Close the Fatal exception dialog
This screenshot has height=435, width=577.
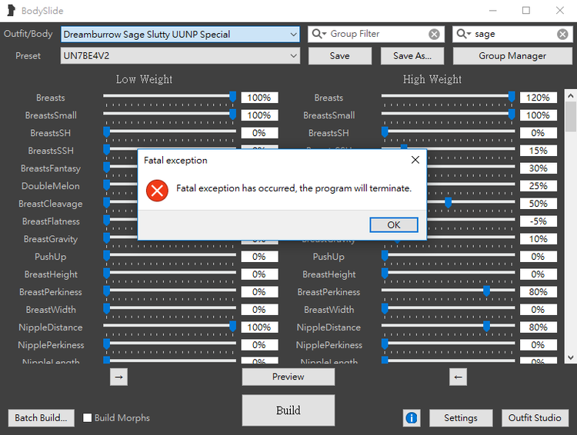pos(415,160)
